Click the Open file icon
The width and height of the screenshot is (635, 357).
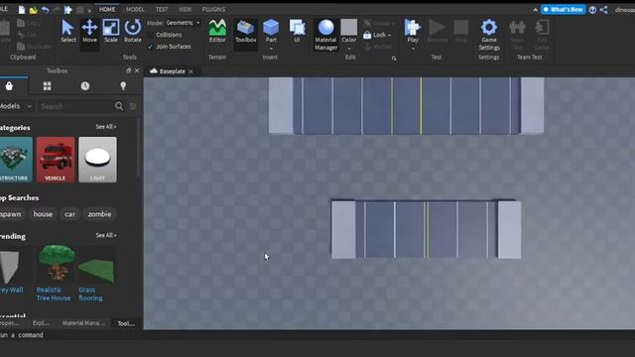pos(33,10)
